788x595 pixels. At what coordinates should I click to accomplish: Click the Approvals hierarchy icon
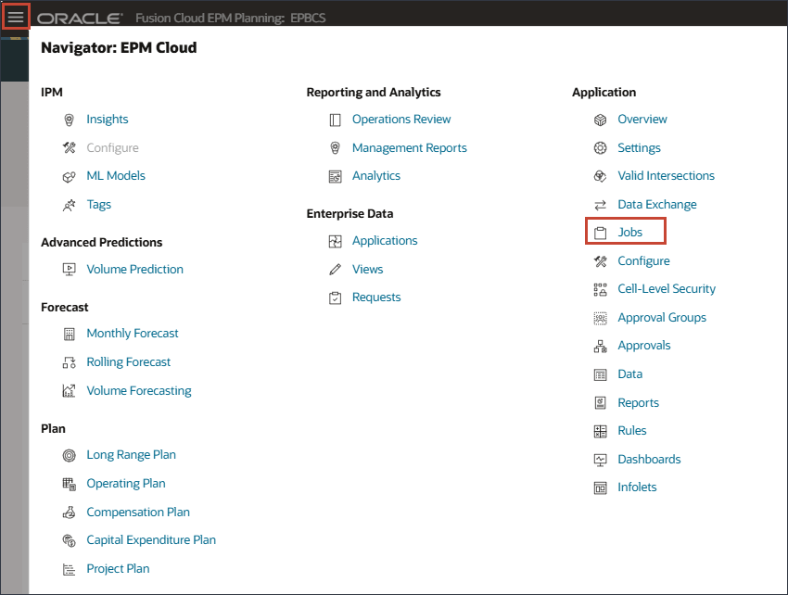(600, 347)
